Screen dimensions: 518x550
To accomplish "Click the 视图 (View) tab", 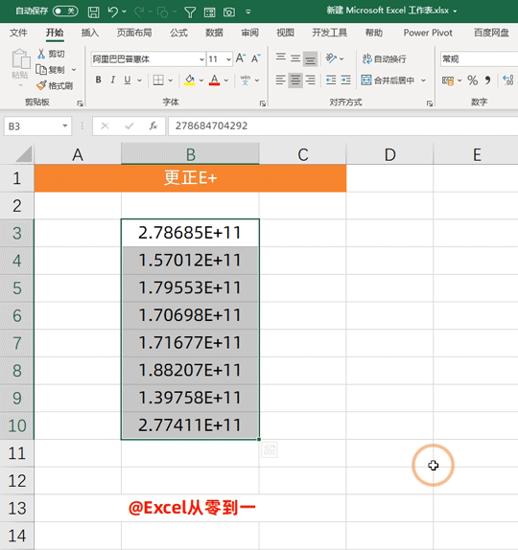I will pyautogui.click(x=285, y=33).
